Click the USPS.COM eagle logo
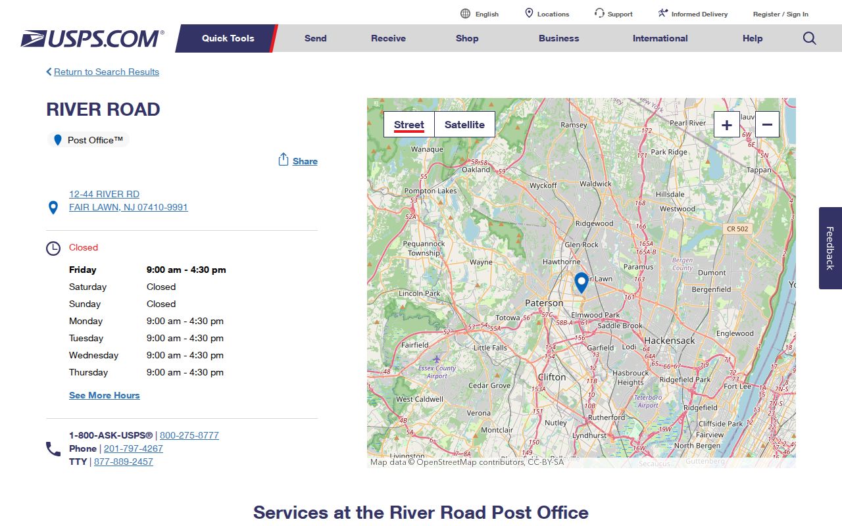 click(92, 38)
